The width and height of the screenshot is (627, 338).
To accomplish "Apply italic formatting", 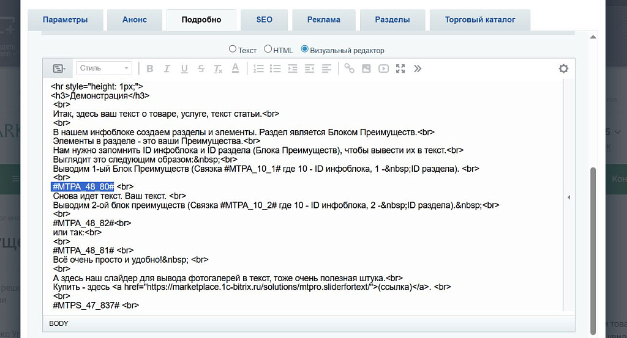I will click(167, 68).
